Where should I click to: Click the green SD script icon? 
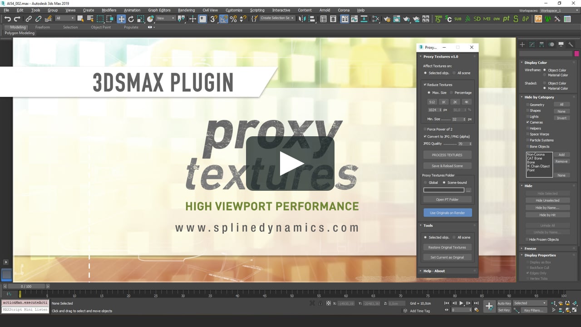pyautogui.click(x=477, y=19)
